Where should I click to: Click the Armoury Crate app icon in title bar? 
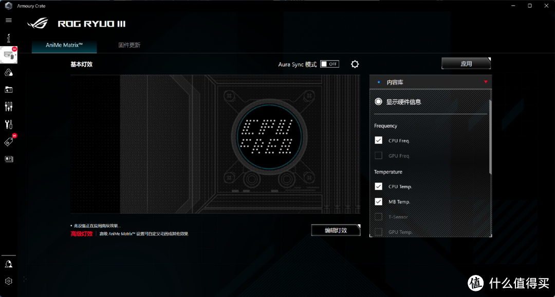[x=9, y=6]
